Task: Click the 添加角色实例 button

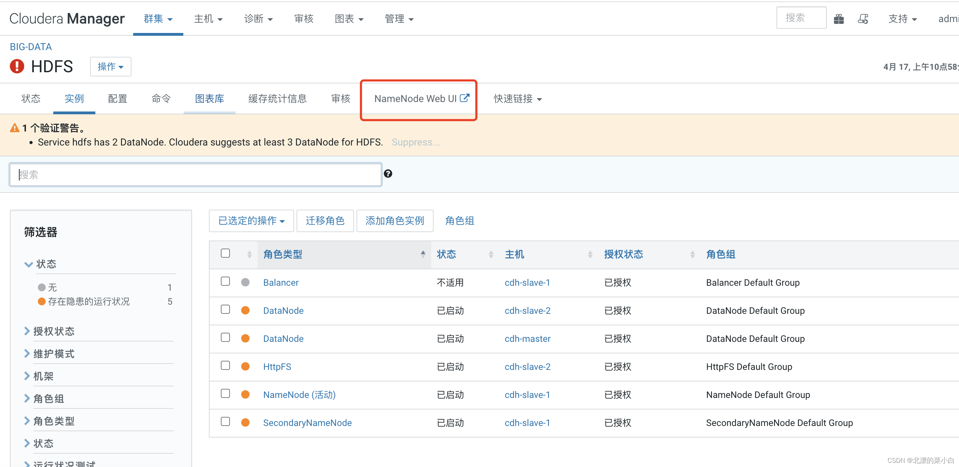Action: 395,221
